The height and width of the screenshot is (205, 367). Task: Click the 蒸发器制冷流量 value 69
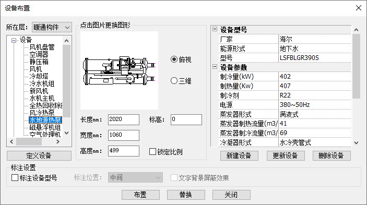[x=315, y=133]
